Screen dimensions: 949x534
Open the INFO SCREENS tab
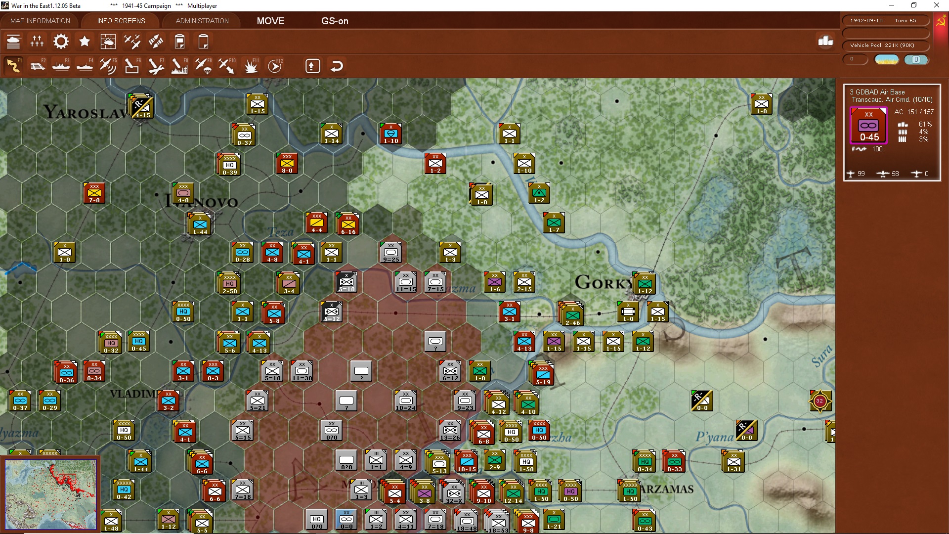tap(121, 21)
